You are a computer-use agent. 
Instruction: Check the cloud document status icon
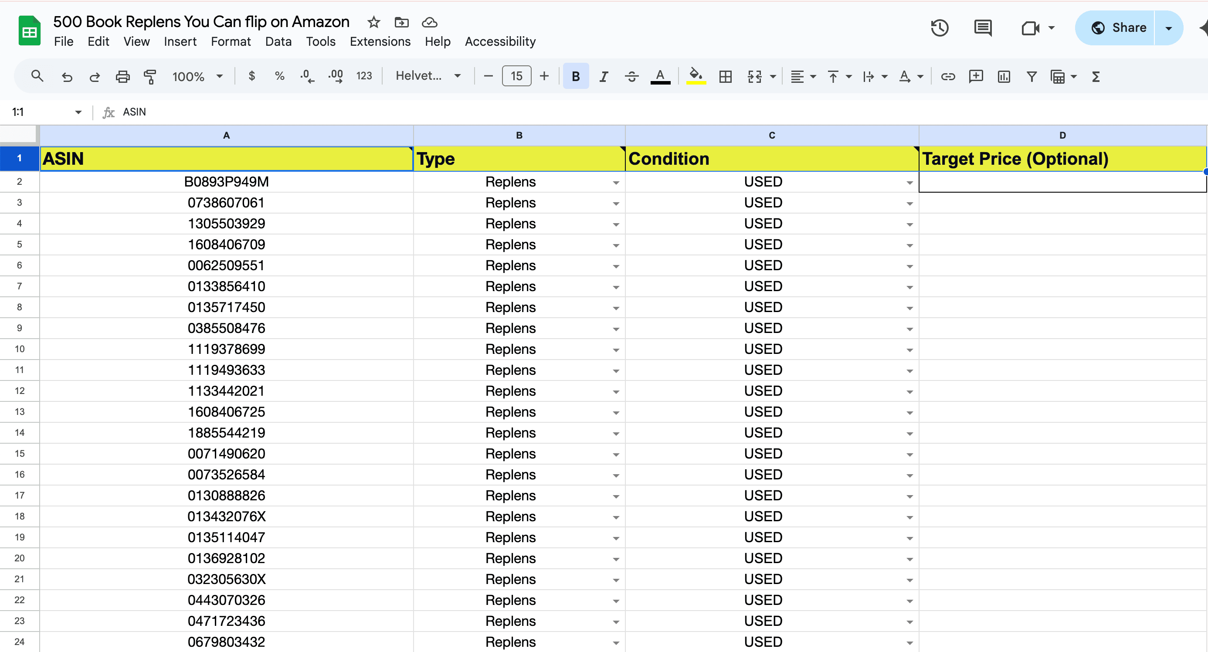pyautogui.click(x=430, y=22)
